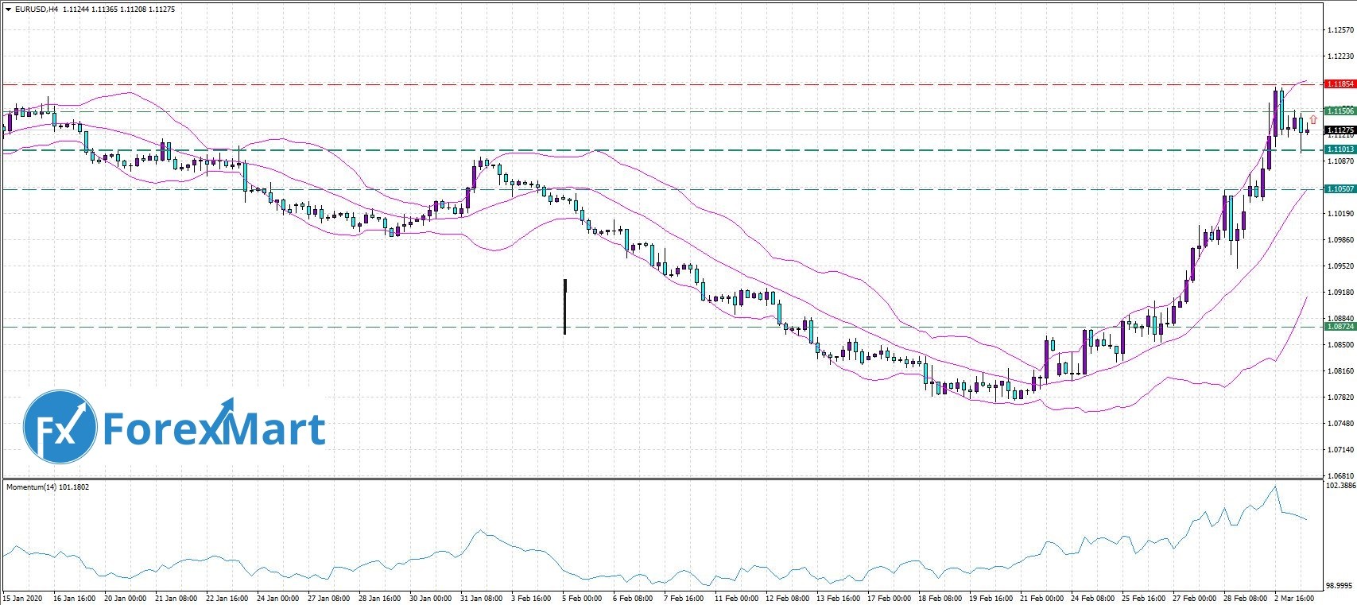Click the 1.12570 top price scale value
Image resolution: width=1357 pixels, height=605 pixels.
[1340, 30]
